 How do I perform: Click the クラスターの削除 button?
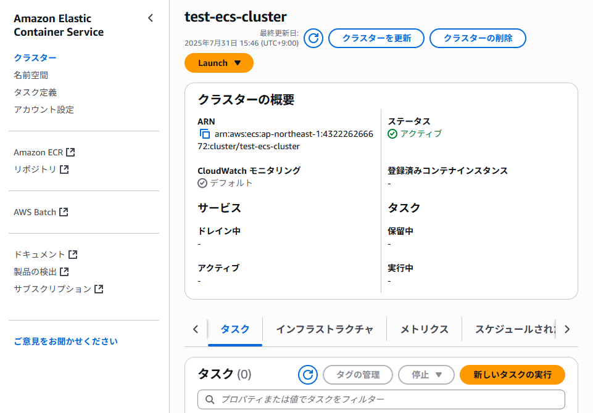(478, 38)
